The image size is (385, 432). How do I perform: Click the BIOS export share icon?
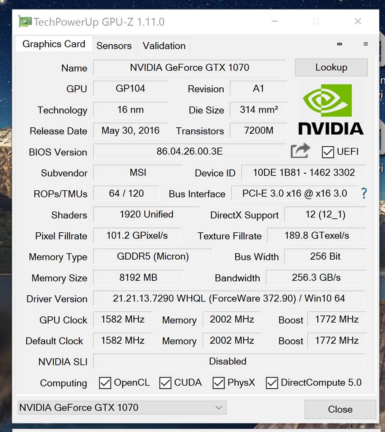pos(300,151)
